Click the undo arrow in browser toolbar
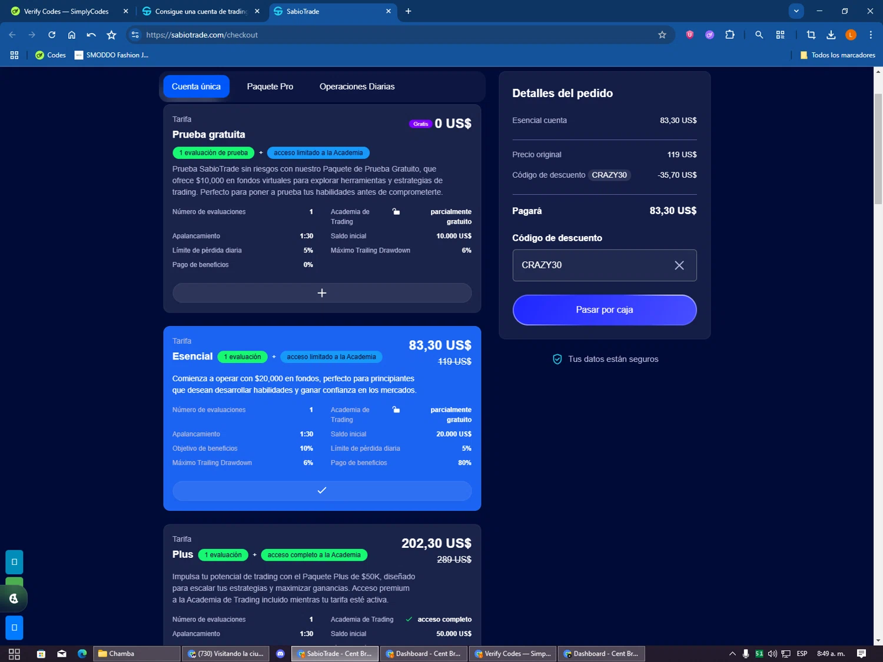 91,35
